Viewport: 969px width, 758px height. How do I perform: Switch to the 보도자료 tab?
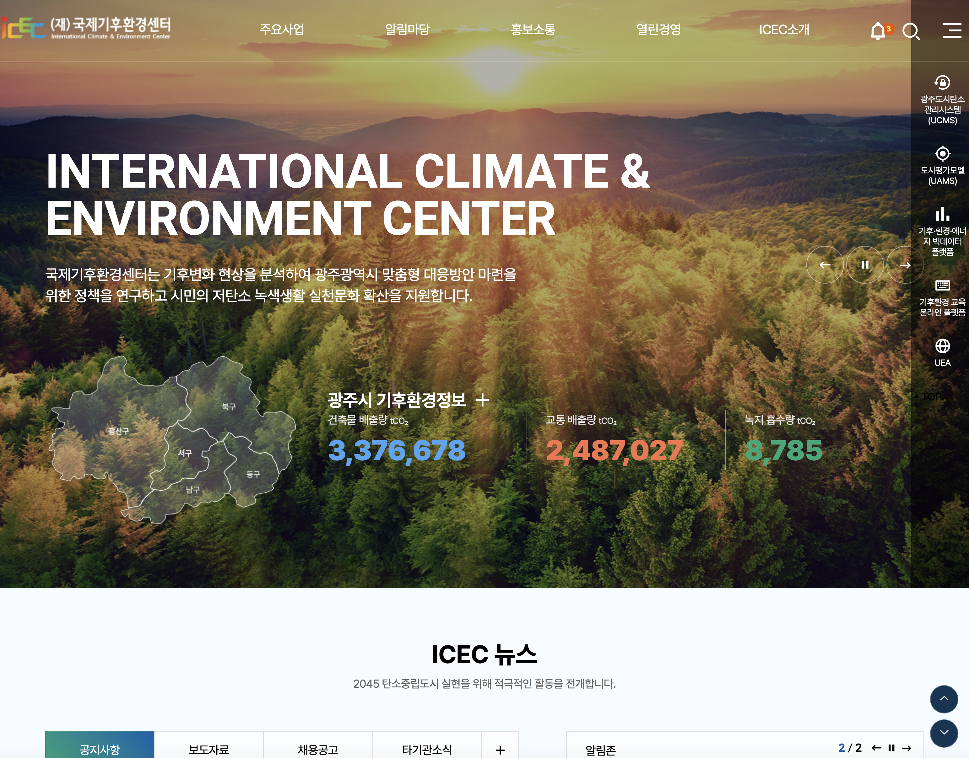click(x=209, y=749)
